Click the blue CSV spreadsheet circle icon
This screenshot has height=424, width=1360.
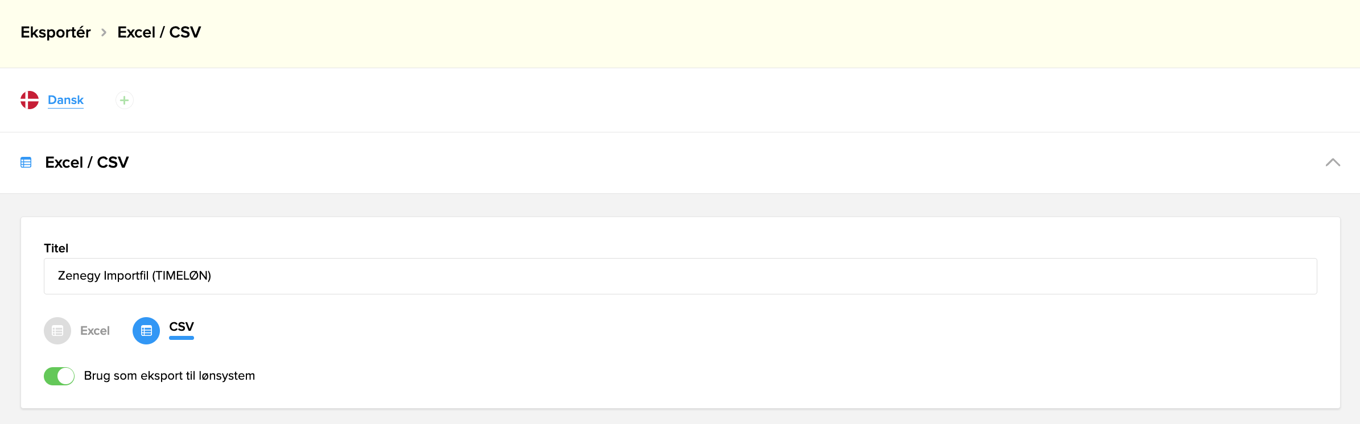146,330
